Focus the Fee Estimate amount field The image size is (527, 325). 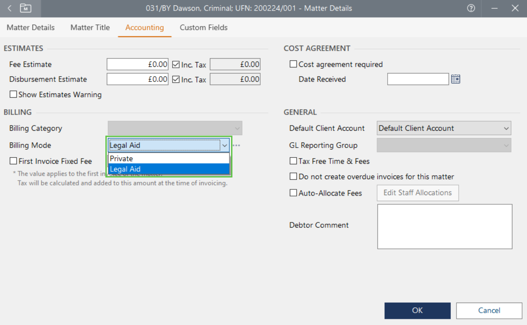[138, 64]
